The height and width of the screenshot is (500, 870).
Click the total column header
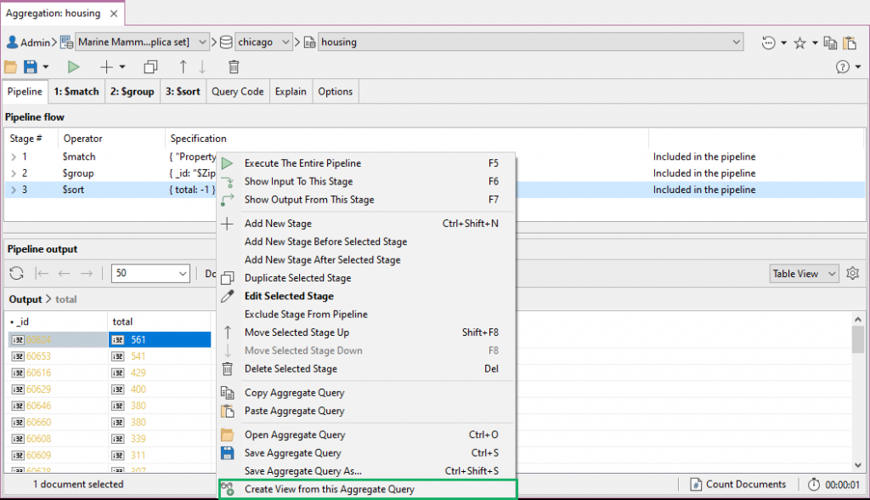click(x=159, y=322)
